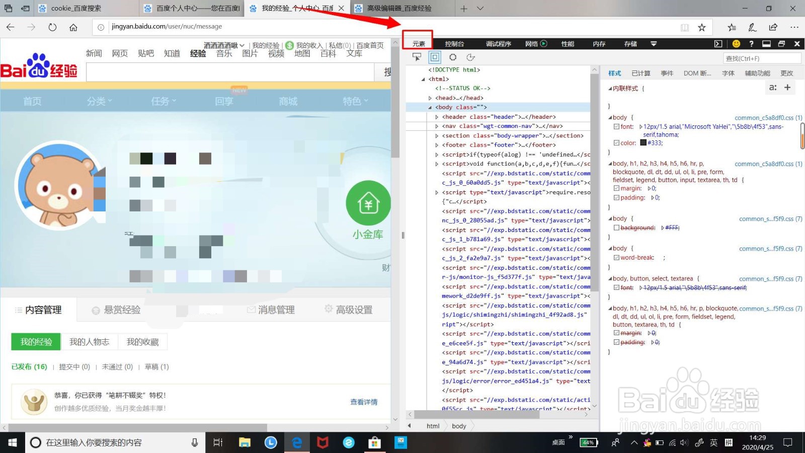The image size is (805, 453).
Task: Open the first common_c5a8df0.css (1) source link
Action: click(x=768, y=118)
